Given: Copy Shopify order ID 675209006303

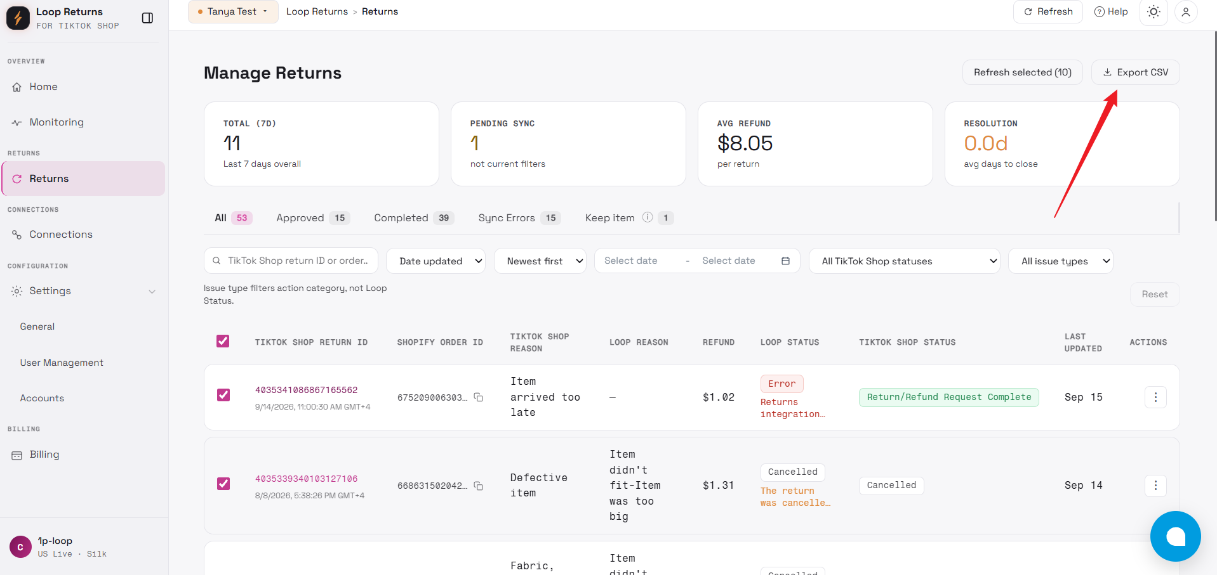Looking at the screenshot, I should [x=479, y=397].
